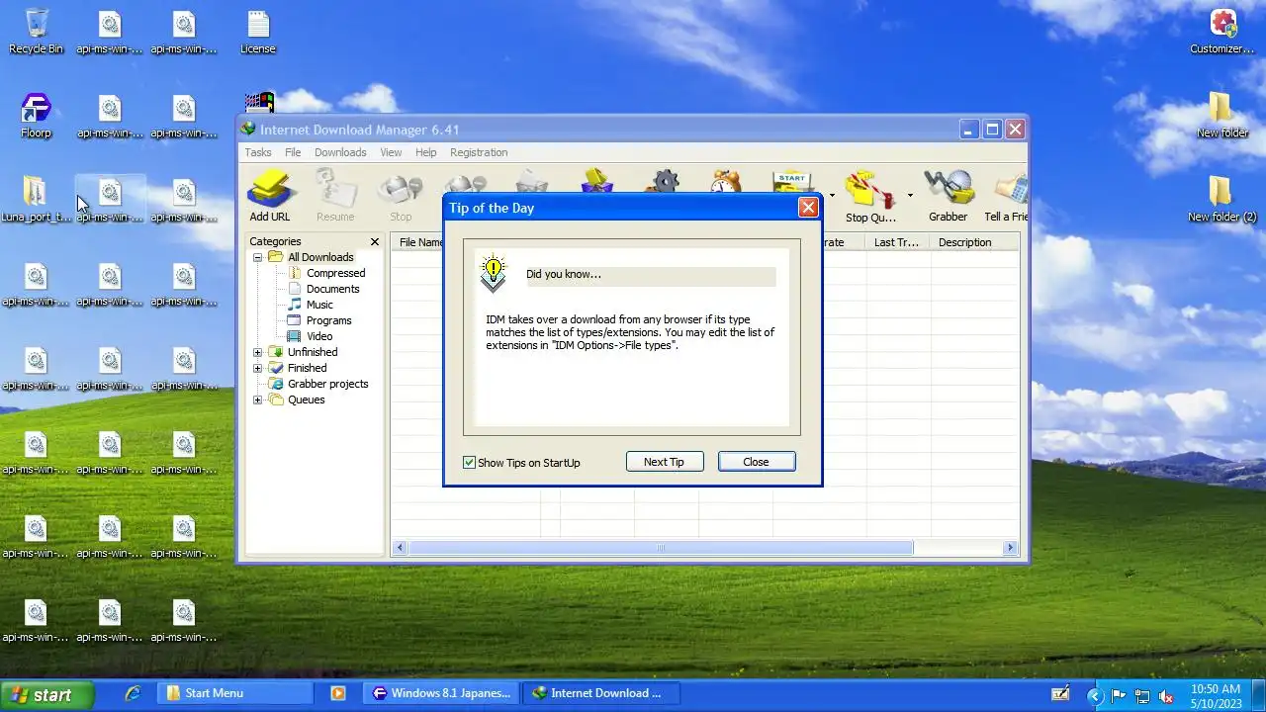Select Video category in tree

coord(318,336)
